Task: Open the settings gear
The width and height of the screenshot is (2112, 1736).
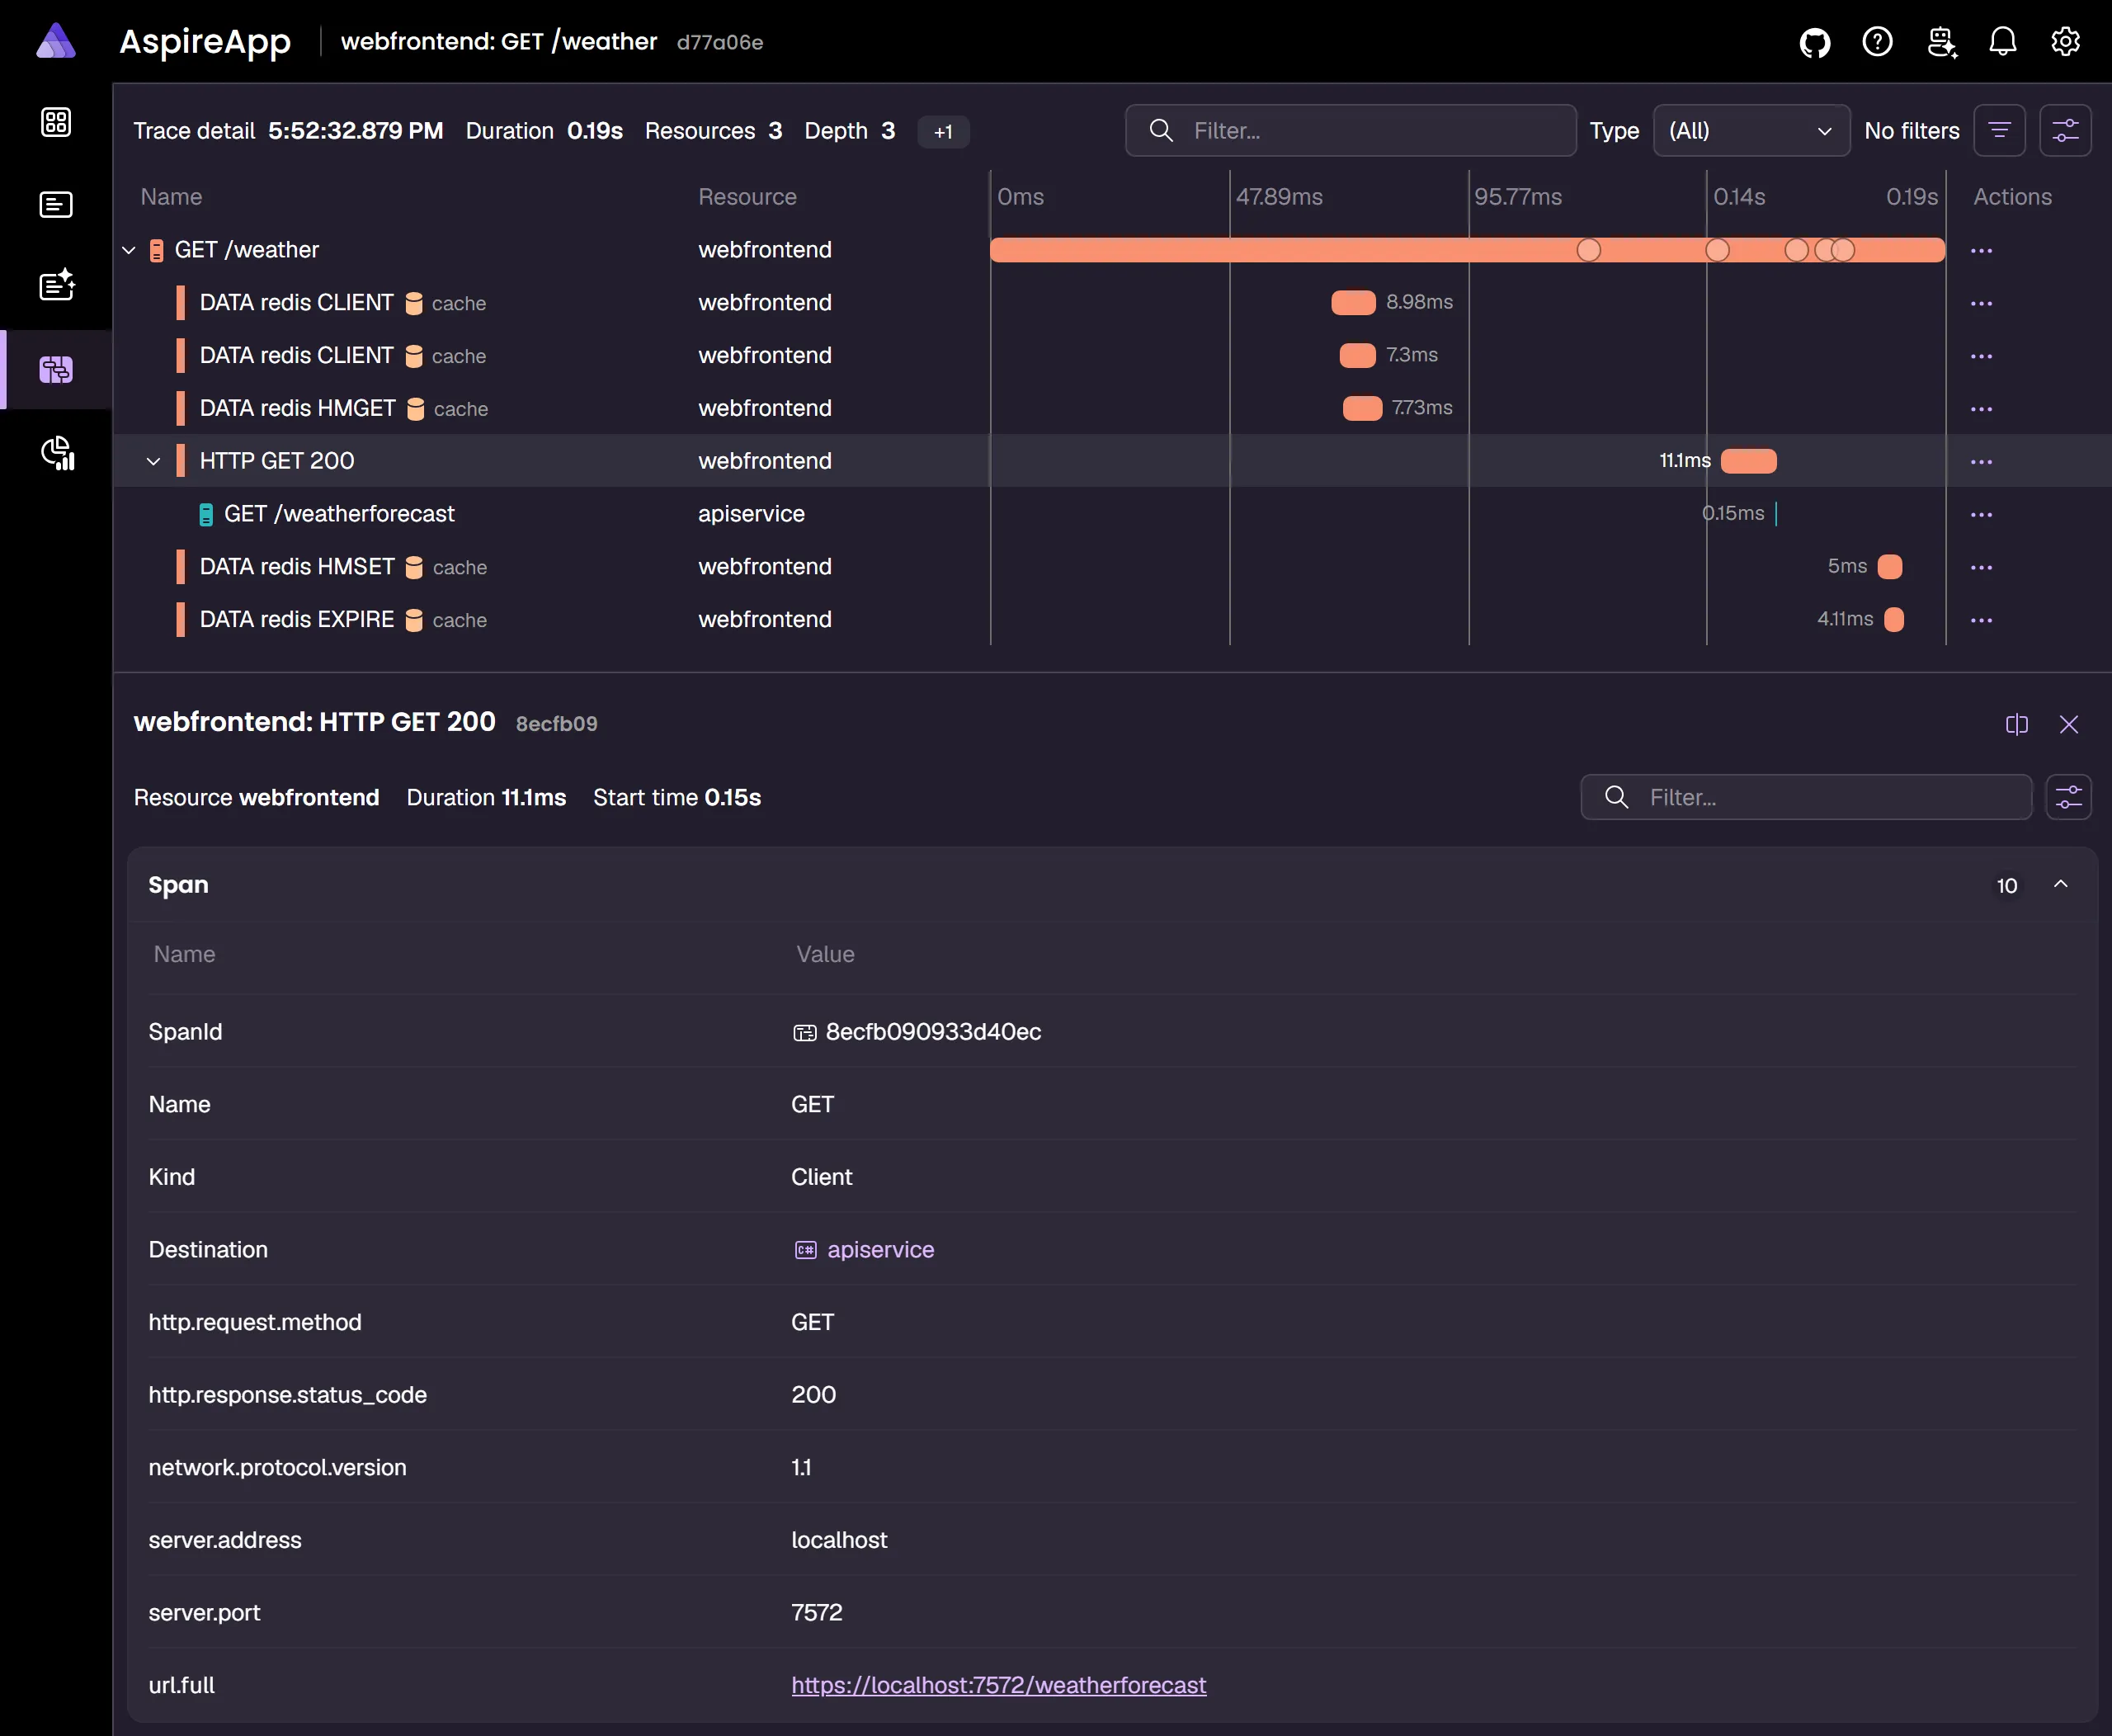Action: 2065,42
